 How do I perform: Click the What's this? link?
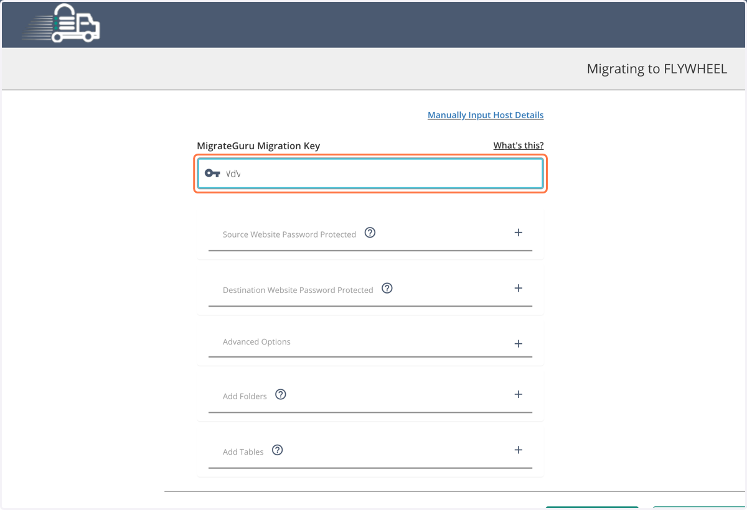[519, 146]
